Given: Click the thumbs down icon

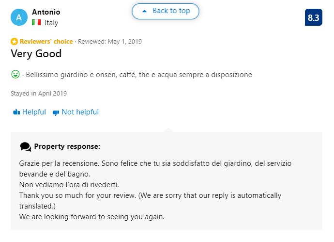Looking at the screenshot, I should (x=56, y=113).
